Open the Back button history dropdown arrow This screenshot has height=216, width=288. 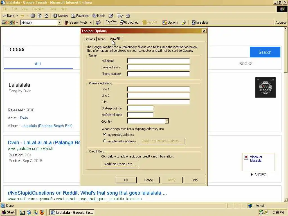[17, 16]
